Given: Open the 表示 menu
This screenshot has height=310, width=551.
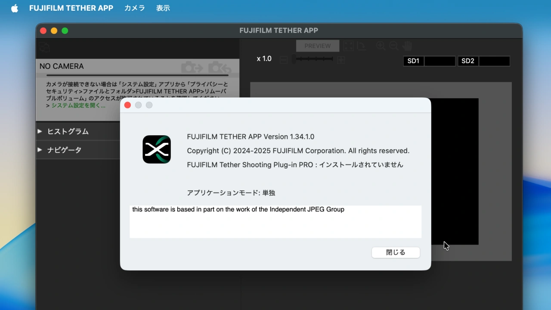Looking at the screenshot, I should click(x=163, y=8).
